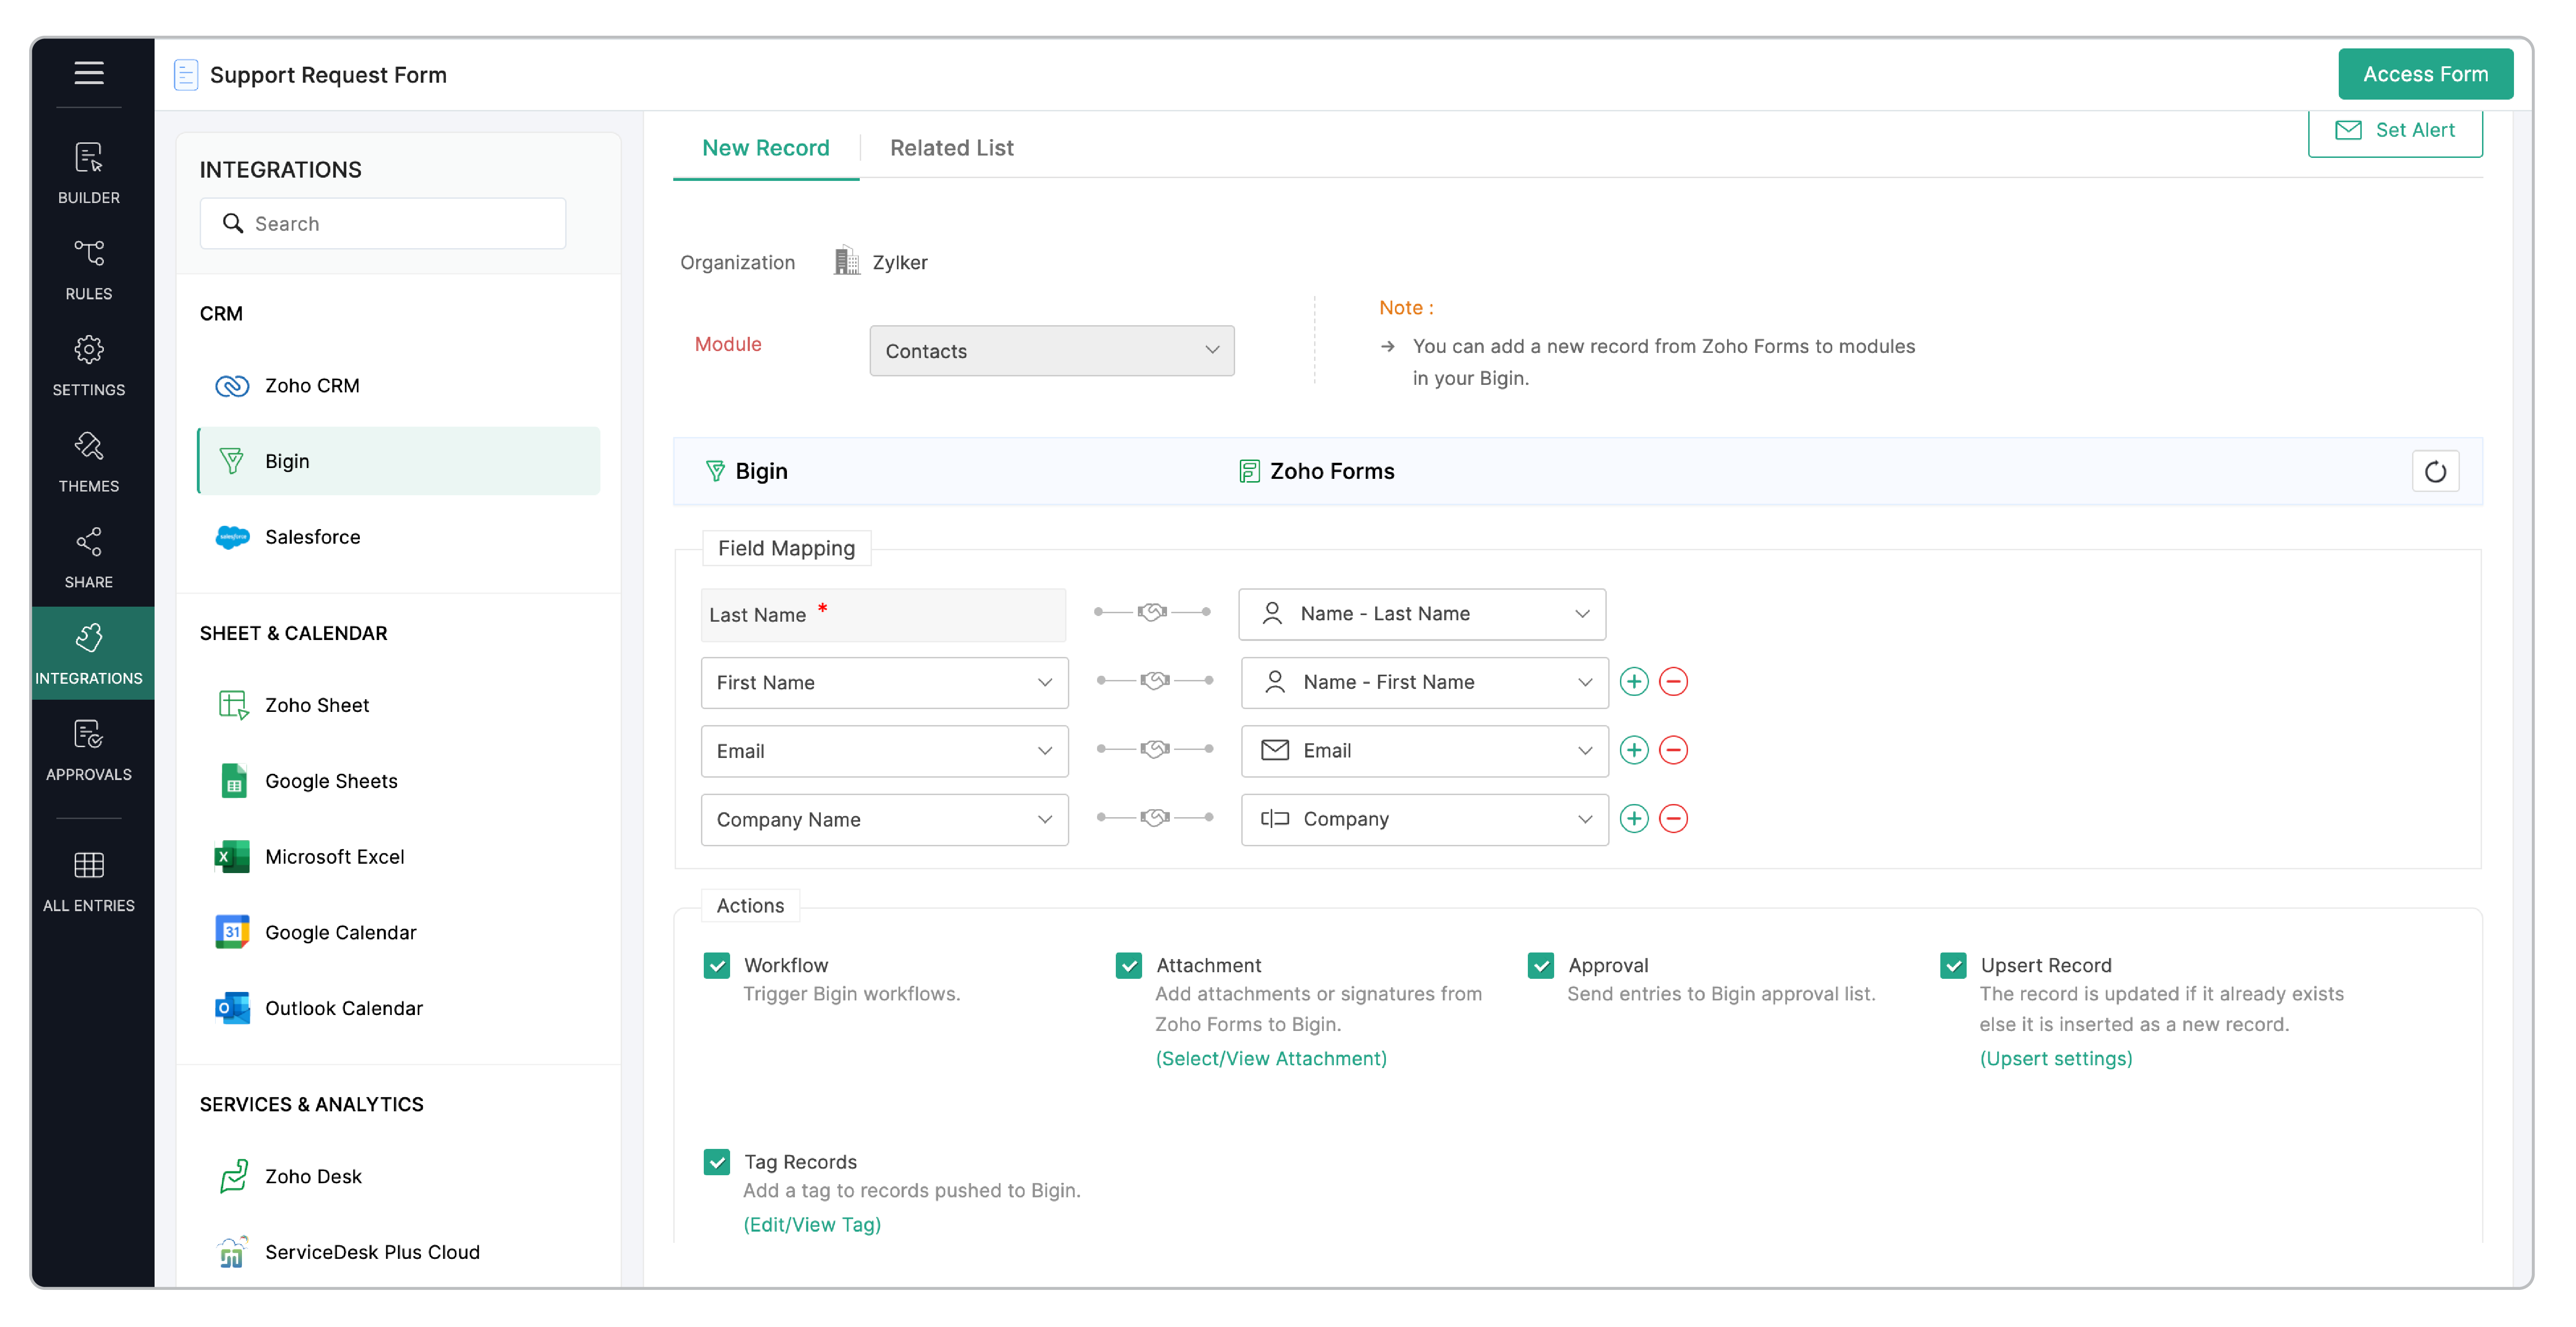The width and height of the screenshot is (2576, 1327).
Task: Click the refresh icon in Bigin mapping panel
Action: click(x=2436, y=471)
